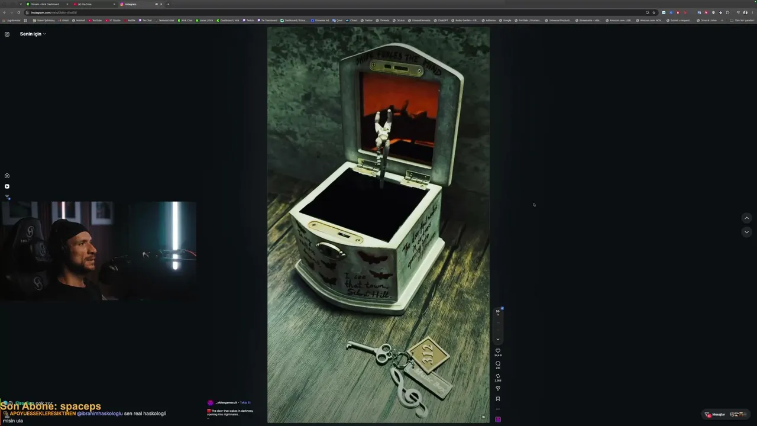Image resolution: width=757 pixels, height=426 pixels.
Task: Open the Twitch bookmark
Action: pyautogui.click(x=248, y=20)
